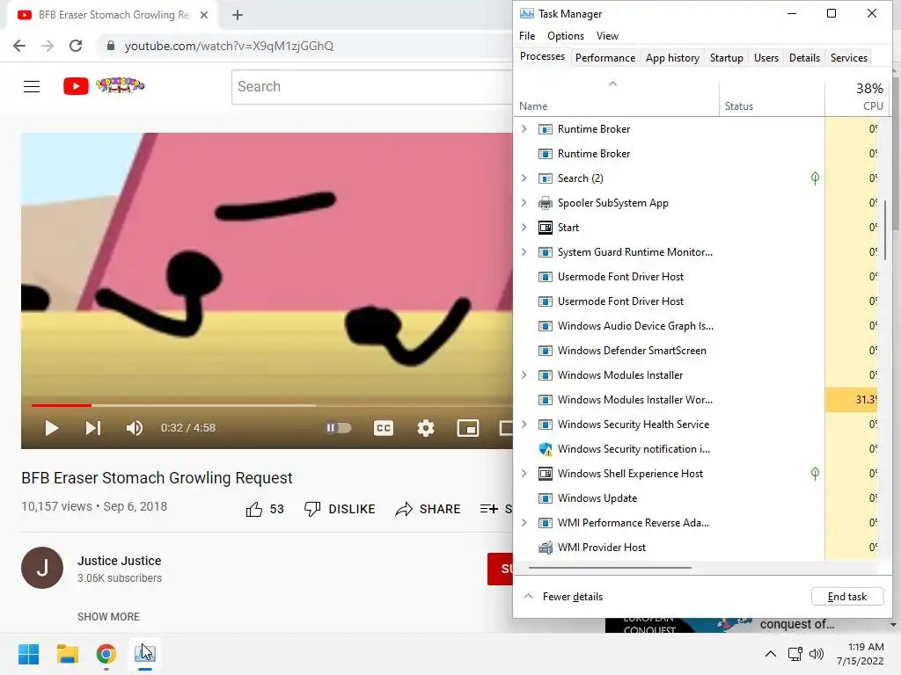Click Task Manager taskbar icon
901x675 pixels.
tap(145, 654)
